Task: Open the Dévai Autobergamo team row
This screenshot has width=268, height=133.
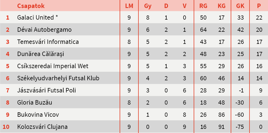Action: pos(44,30)
